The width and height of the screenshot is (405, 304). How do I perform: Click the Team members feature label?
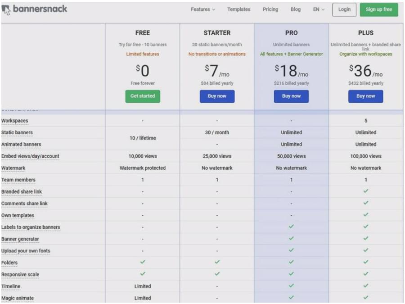tap(18, 180)
